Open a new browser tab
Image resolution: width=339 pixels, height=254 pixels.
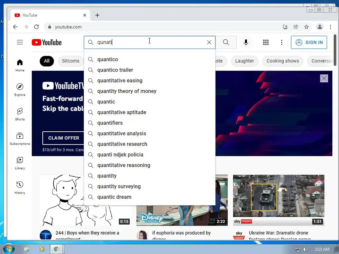(97, 15)
